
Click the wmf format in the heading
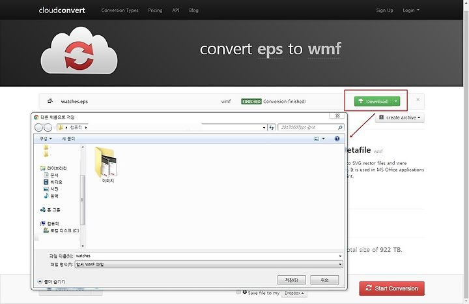point(324,49)
